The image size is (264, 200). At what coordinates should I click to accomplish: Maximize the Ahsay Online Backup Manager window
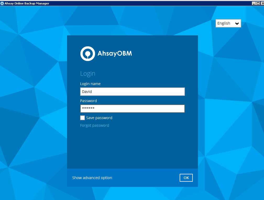point(258,3)
